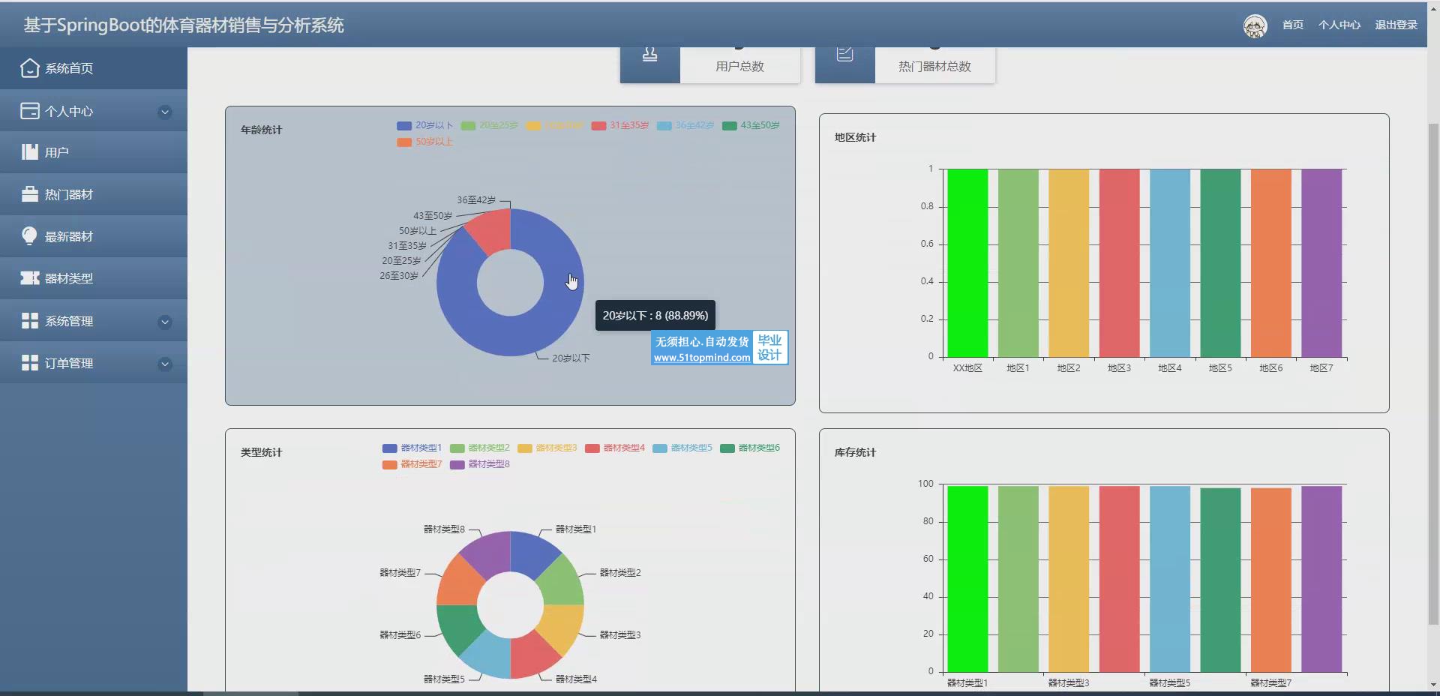Expand the 订单管理 chevron
The width and height of the screenshot is (1440, 696).
165,364
